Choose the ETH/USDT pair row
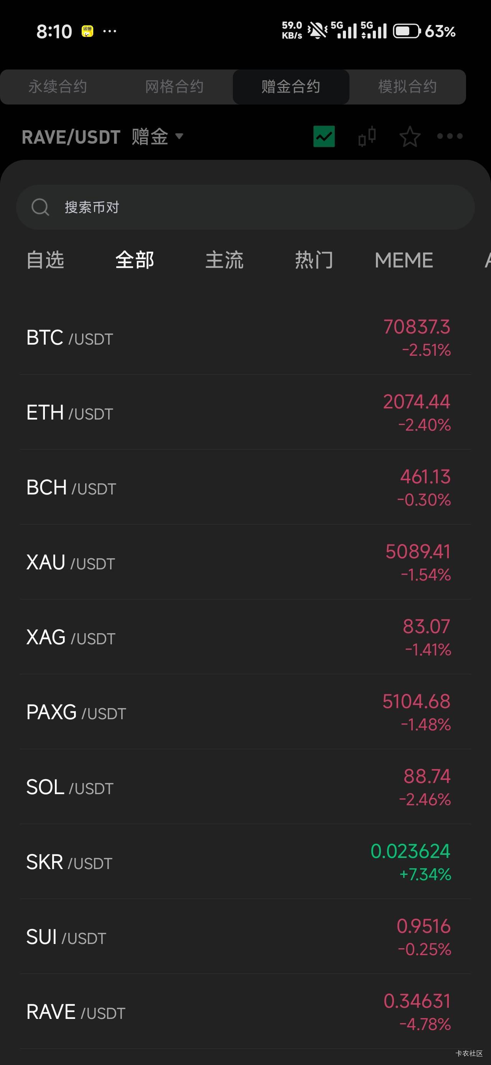The height and width of the screenshot is (1065, 491). tap(245, 413)
